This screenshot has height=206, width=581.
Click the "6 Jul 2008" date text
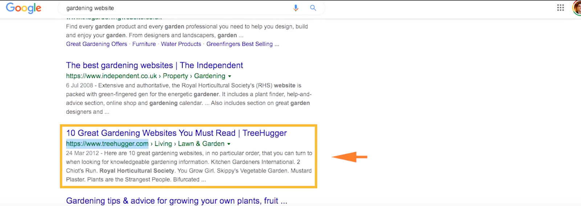tap(80, 85)
